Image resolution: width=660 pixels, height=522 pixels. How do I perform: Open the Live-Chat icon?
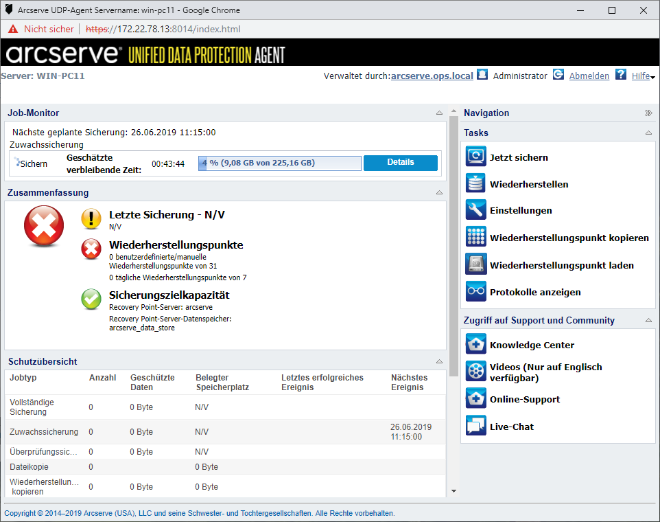tap(475, 427)
